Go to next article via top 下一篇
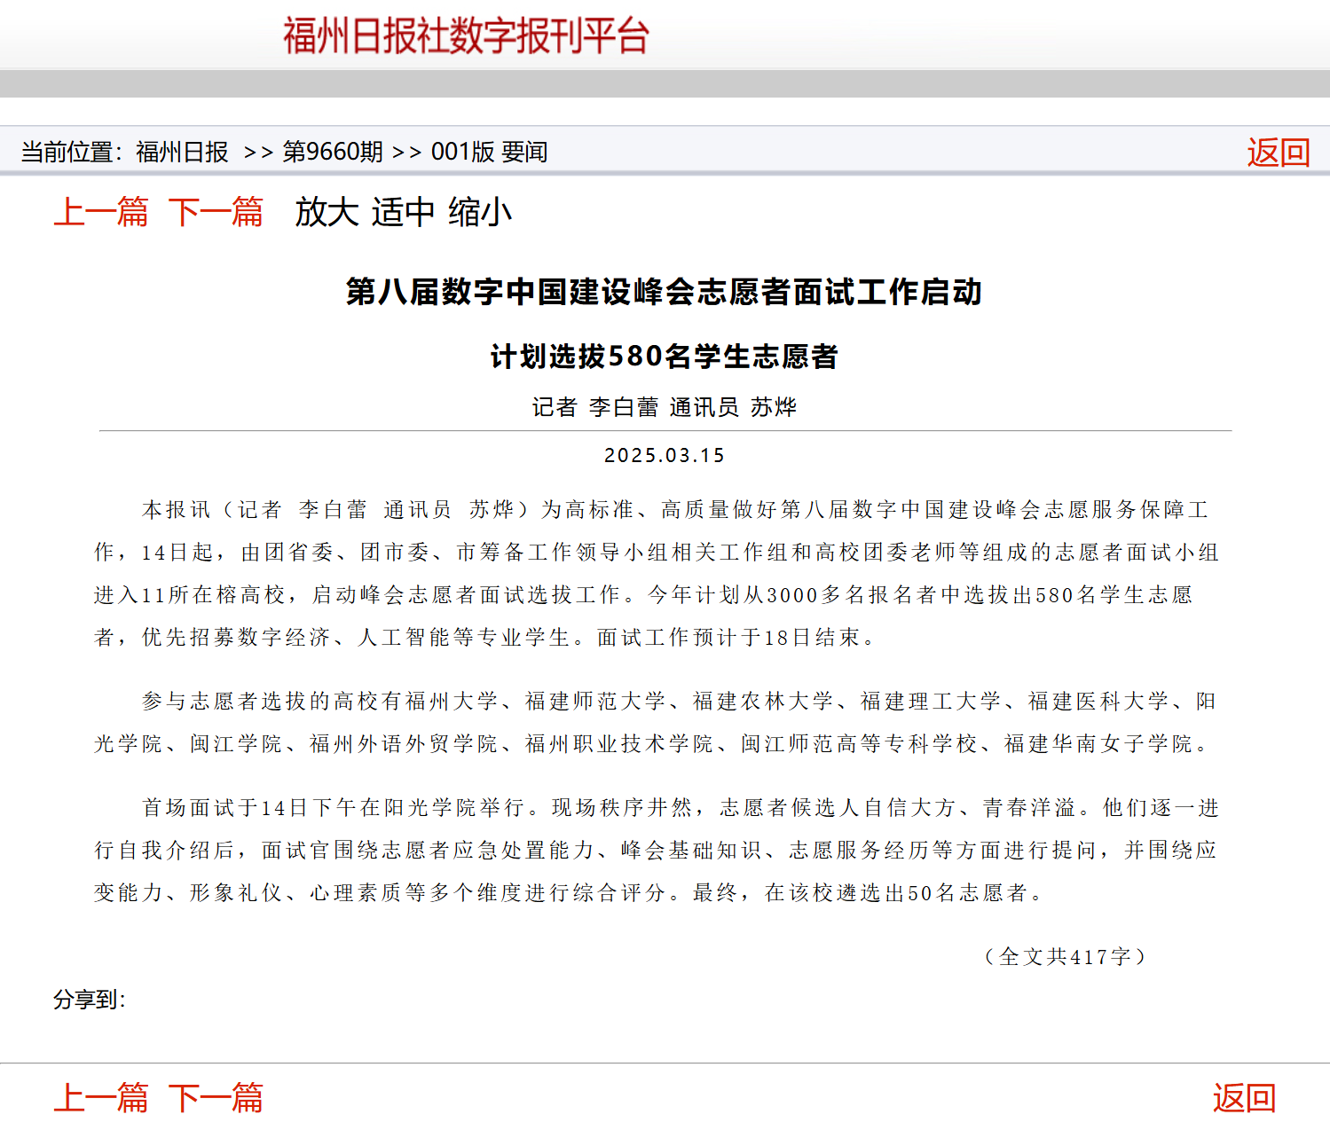This screenshot has width=1330, height=1122. click(x=215, y=212)
